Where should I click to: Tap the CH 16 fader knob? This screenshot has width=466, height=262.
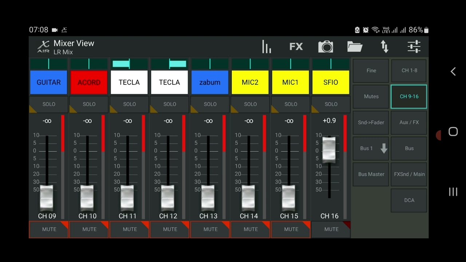tap(329, 149)
